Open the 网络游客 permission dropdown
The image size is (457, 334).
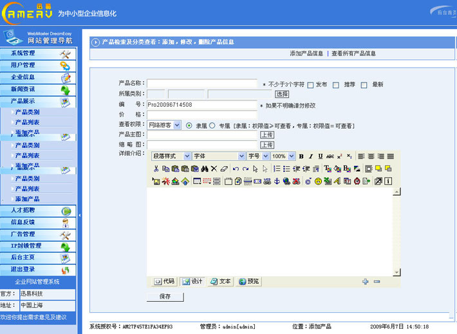(x=163, y=125)
